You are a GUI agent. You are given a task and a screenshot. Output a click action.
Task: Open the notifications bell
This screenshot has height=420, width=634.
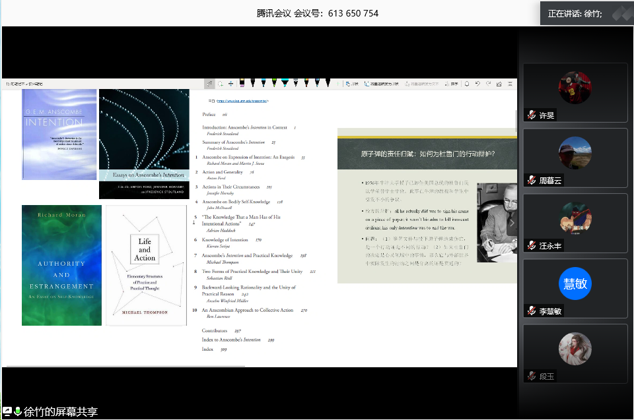[467, 84]
